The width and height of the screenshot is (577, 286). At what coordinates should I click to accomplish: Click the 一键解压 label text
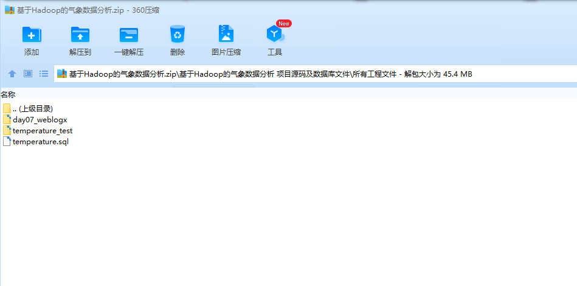[x=129, y=52]
